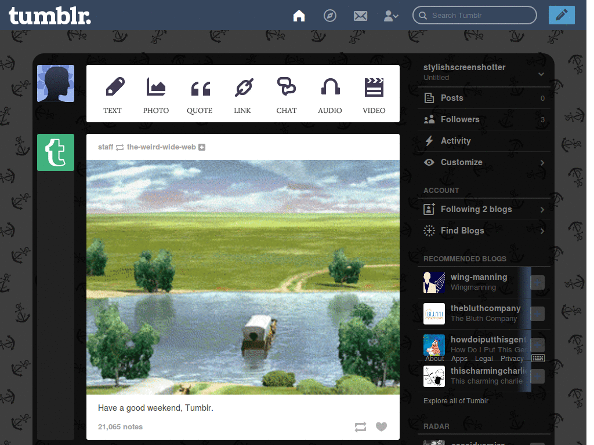Viewport: 594px width, 445px height.
Task: Follow the-weird-wide-web via plus icon
Action: tap(202, 147)
